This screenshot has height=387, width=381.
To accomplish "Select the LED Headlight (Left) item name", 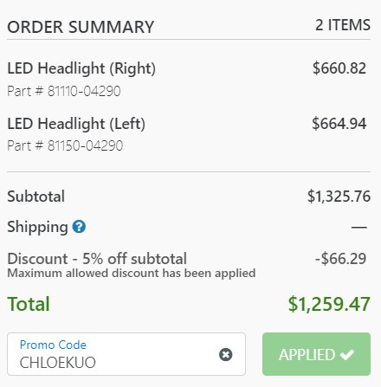I will (76, 124).
